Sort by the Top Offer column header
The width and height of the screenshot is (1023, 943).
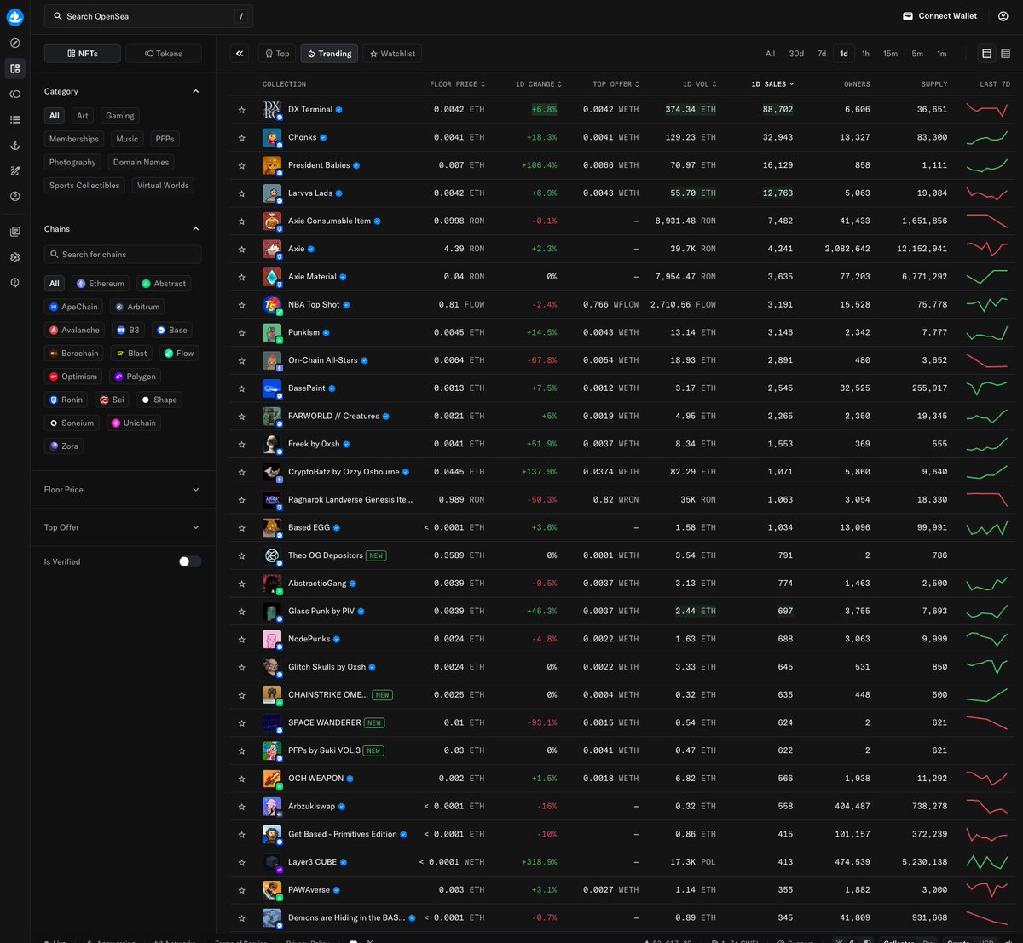point(616,84)
